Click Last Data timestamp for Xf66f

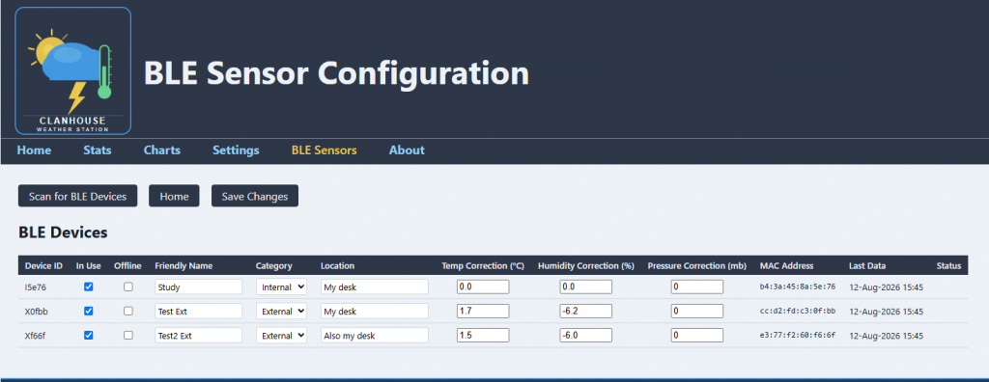point(887,336)
